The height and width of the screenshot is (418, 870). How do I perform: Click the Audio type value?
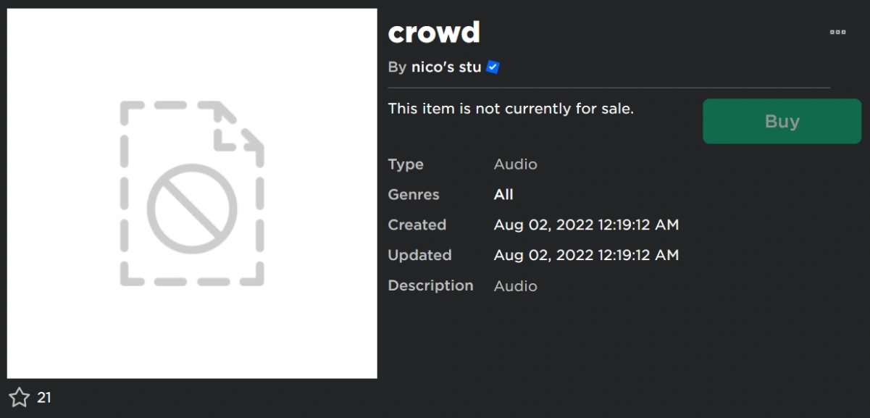click(x=515, y=164)
